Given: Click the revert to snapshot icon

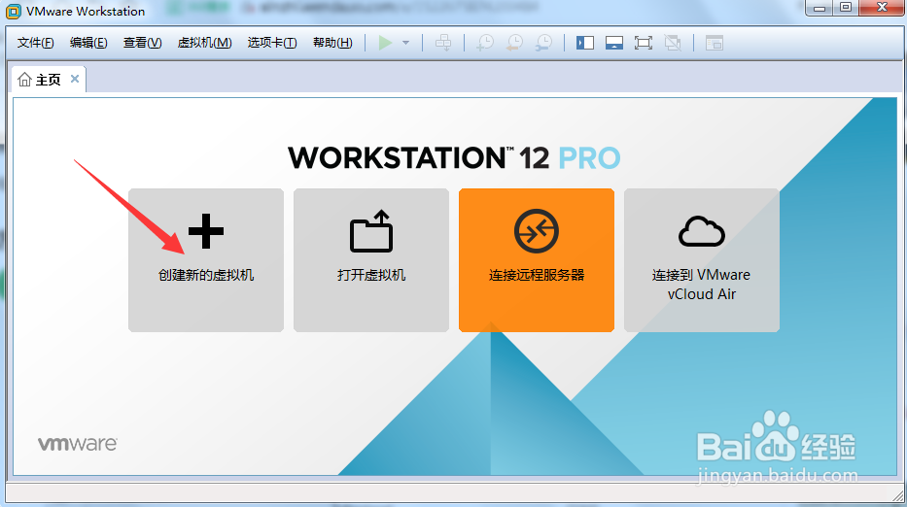Looking at the screenshot, I should point(514,43).
